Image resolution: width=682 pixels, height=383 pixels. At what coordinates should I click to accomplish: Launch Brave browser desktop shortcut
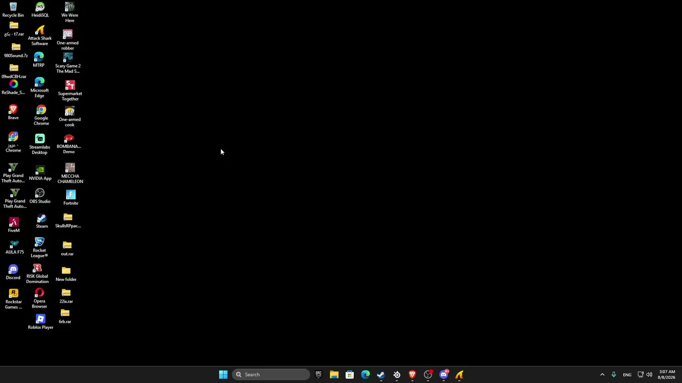[x=13, y=112]
